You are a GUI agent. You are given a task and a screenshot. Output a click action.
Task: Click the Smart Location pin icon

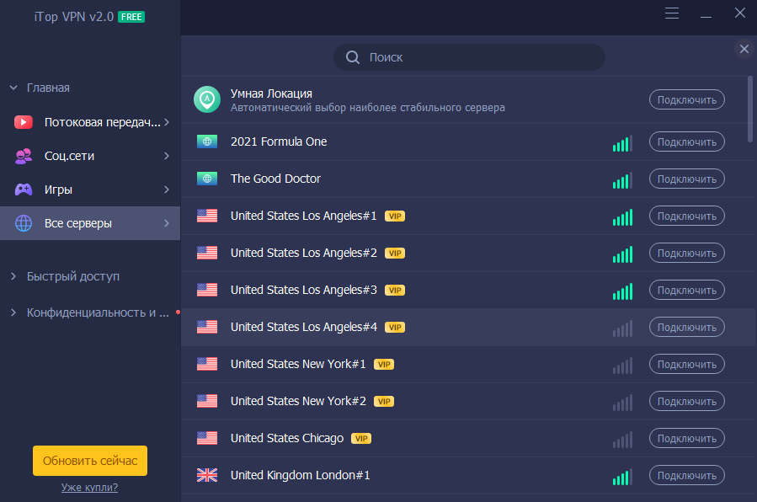tap(207, 99)
